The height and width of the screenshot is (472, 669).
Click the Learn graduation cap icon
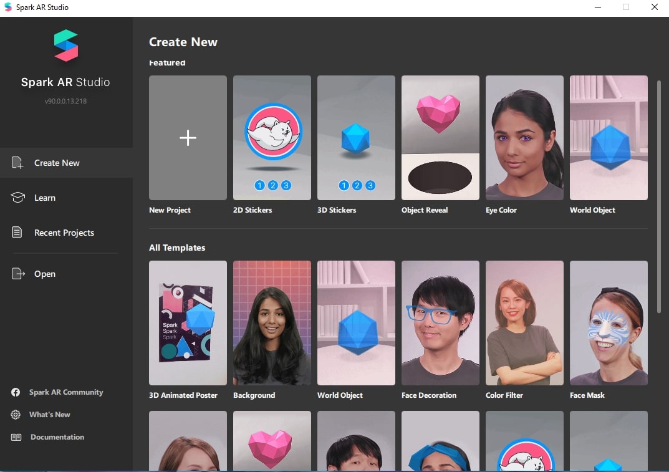(17, 198)
